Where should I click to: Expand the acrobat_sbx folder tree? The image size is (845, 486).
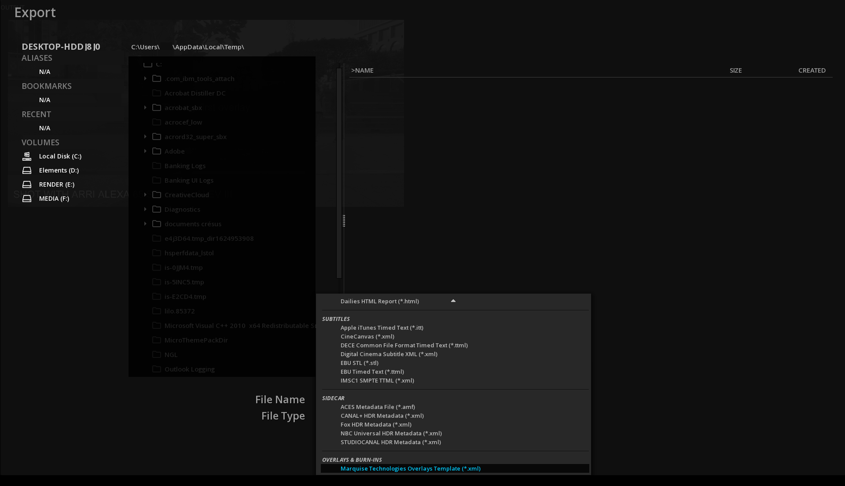click(145, 107)
